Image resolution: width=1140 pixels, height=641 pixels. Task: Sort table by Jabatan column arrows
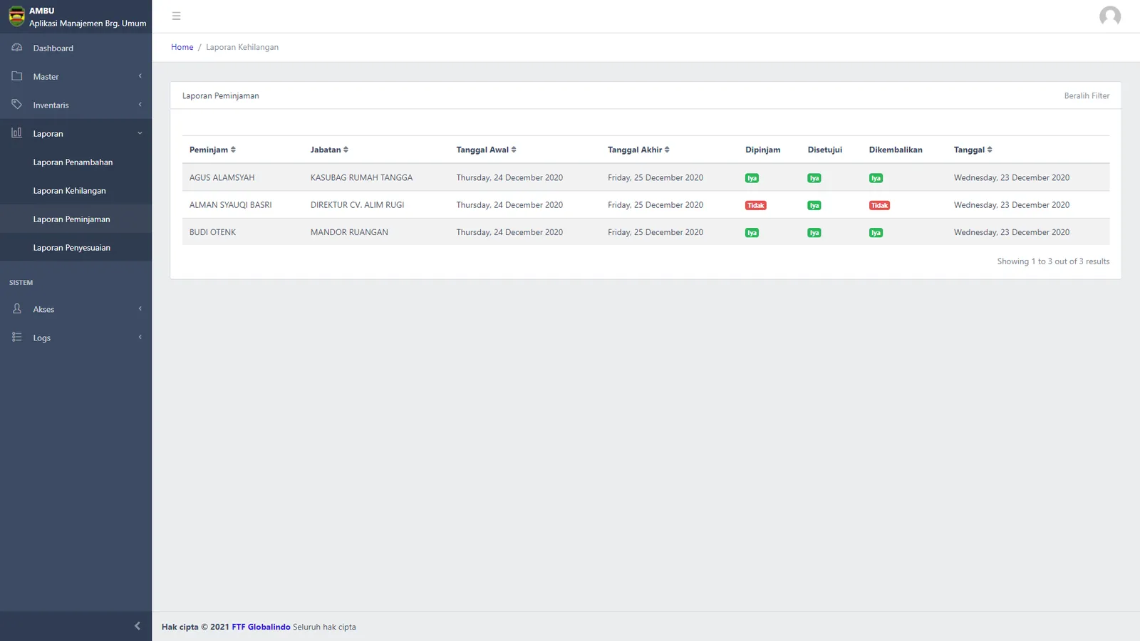click(x=346, y=150)
